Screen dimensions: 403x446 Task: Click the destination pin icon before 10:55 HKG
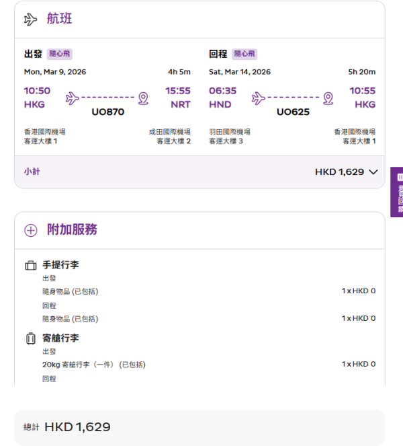click(x=328, y=98)
